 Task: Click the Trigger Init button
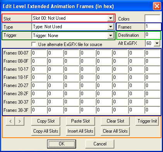pos(147,121)
